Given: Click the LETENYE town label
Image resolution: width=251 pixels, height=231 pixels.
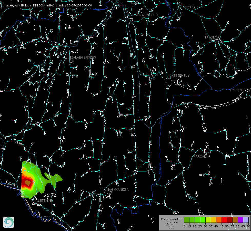Looking at the screenshot, I should (x=45, y=200).
